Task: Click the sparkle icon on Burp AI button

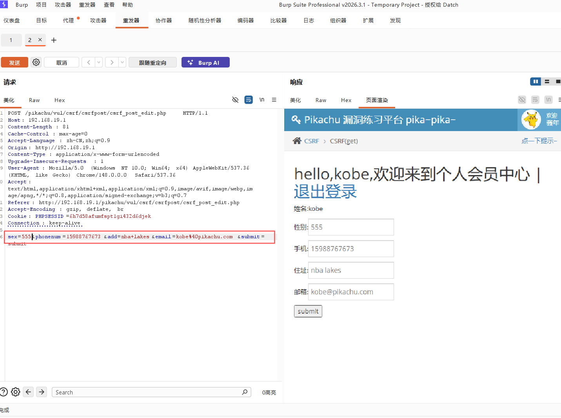Action: [x=191, y=62]
